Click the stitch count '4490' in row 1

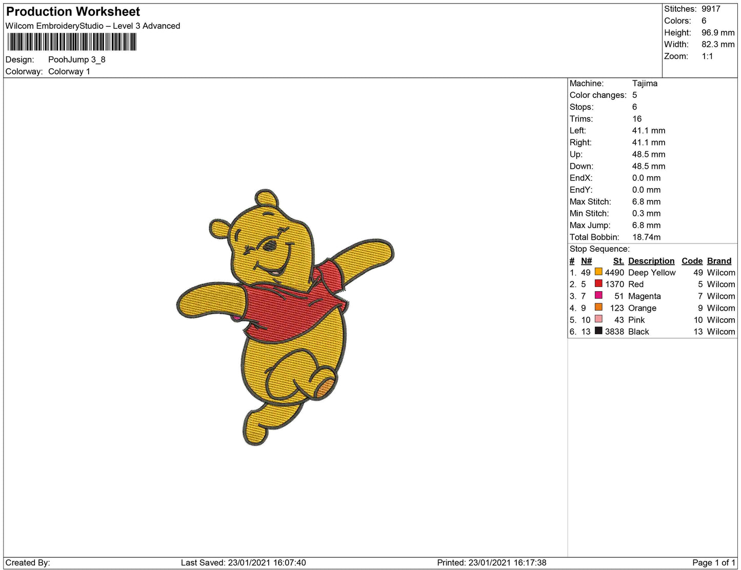614,272
